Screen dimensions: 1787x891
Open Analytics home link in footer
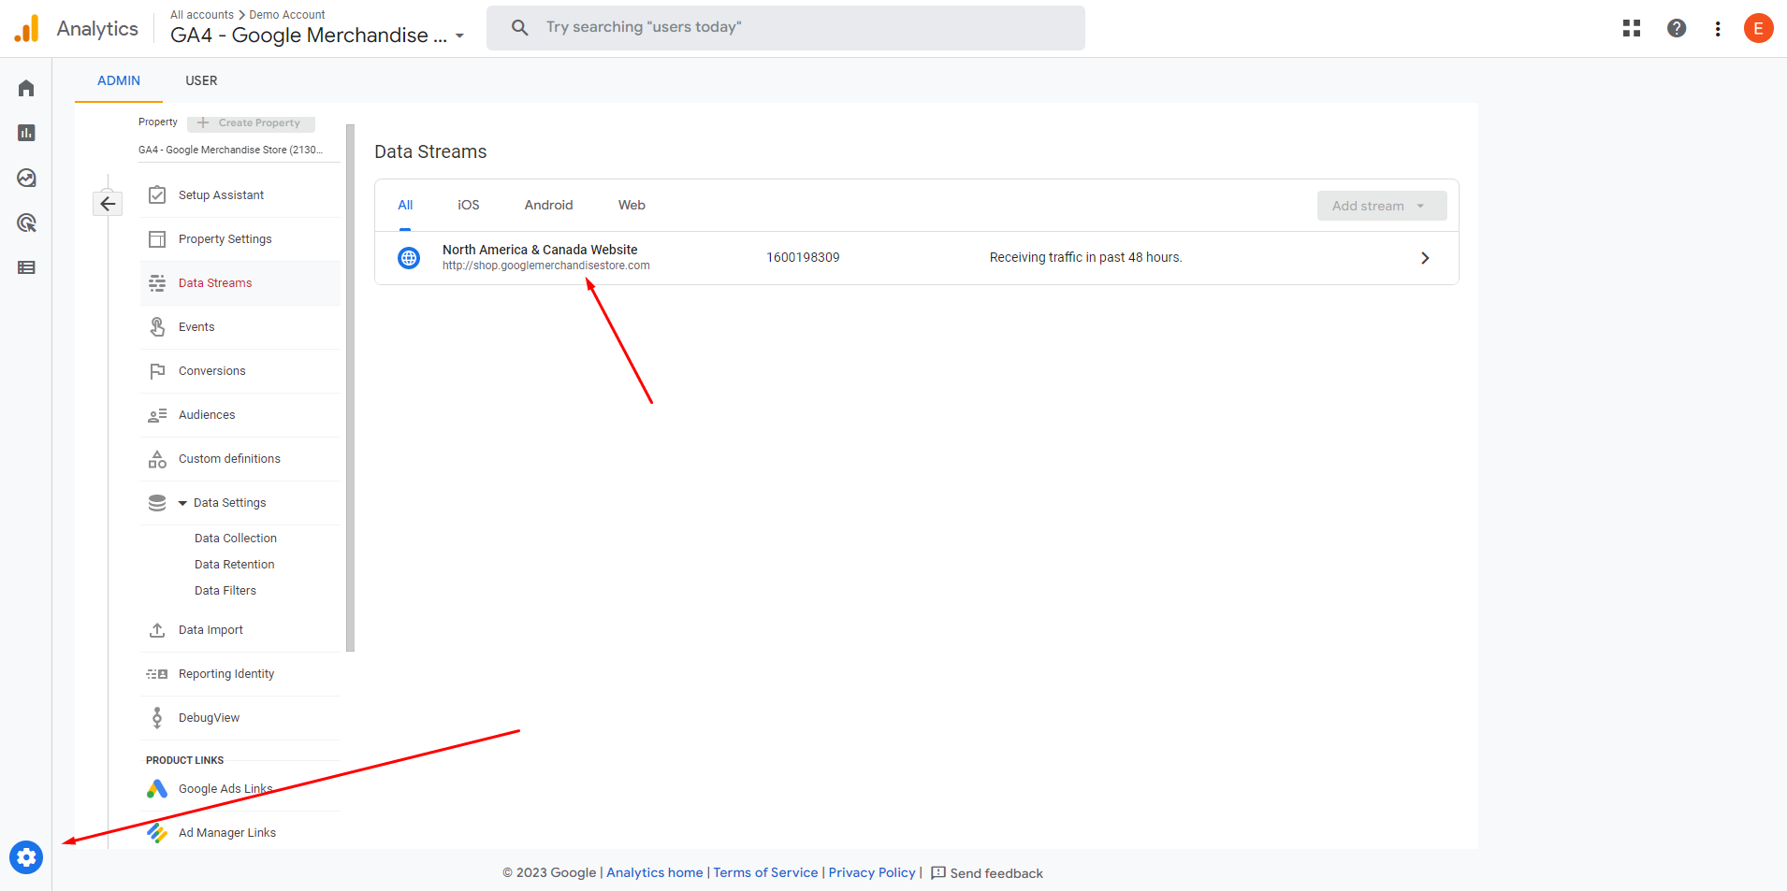pos(655,872)
